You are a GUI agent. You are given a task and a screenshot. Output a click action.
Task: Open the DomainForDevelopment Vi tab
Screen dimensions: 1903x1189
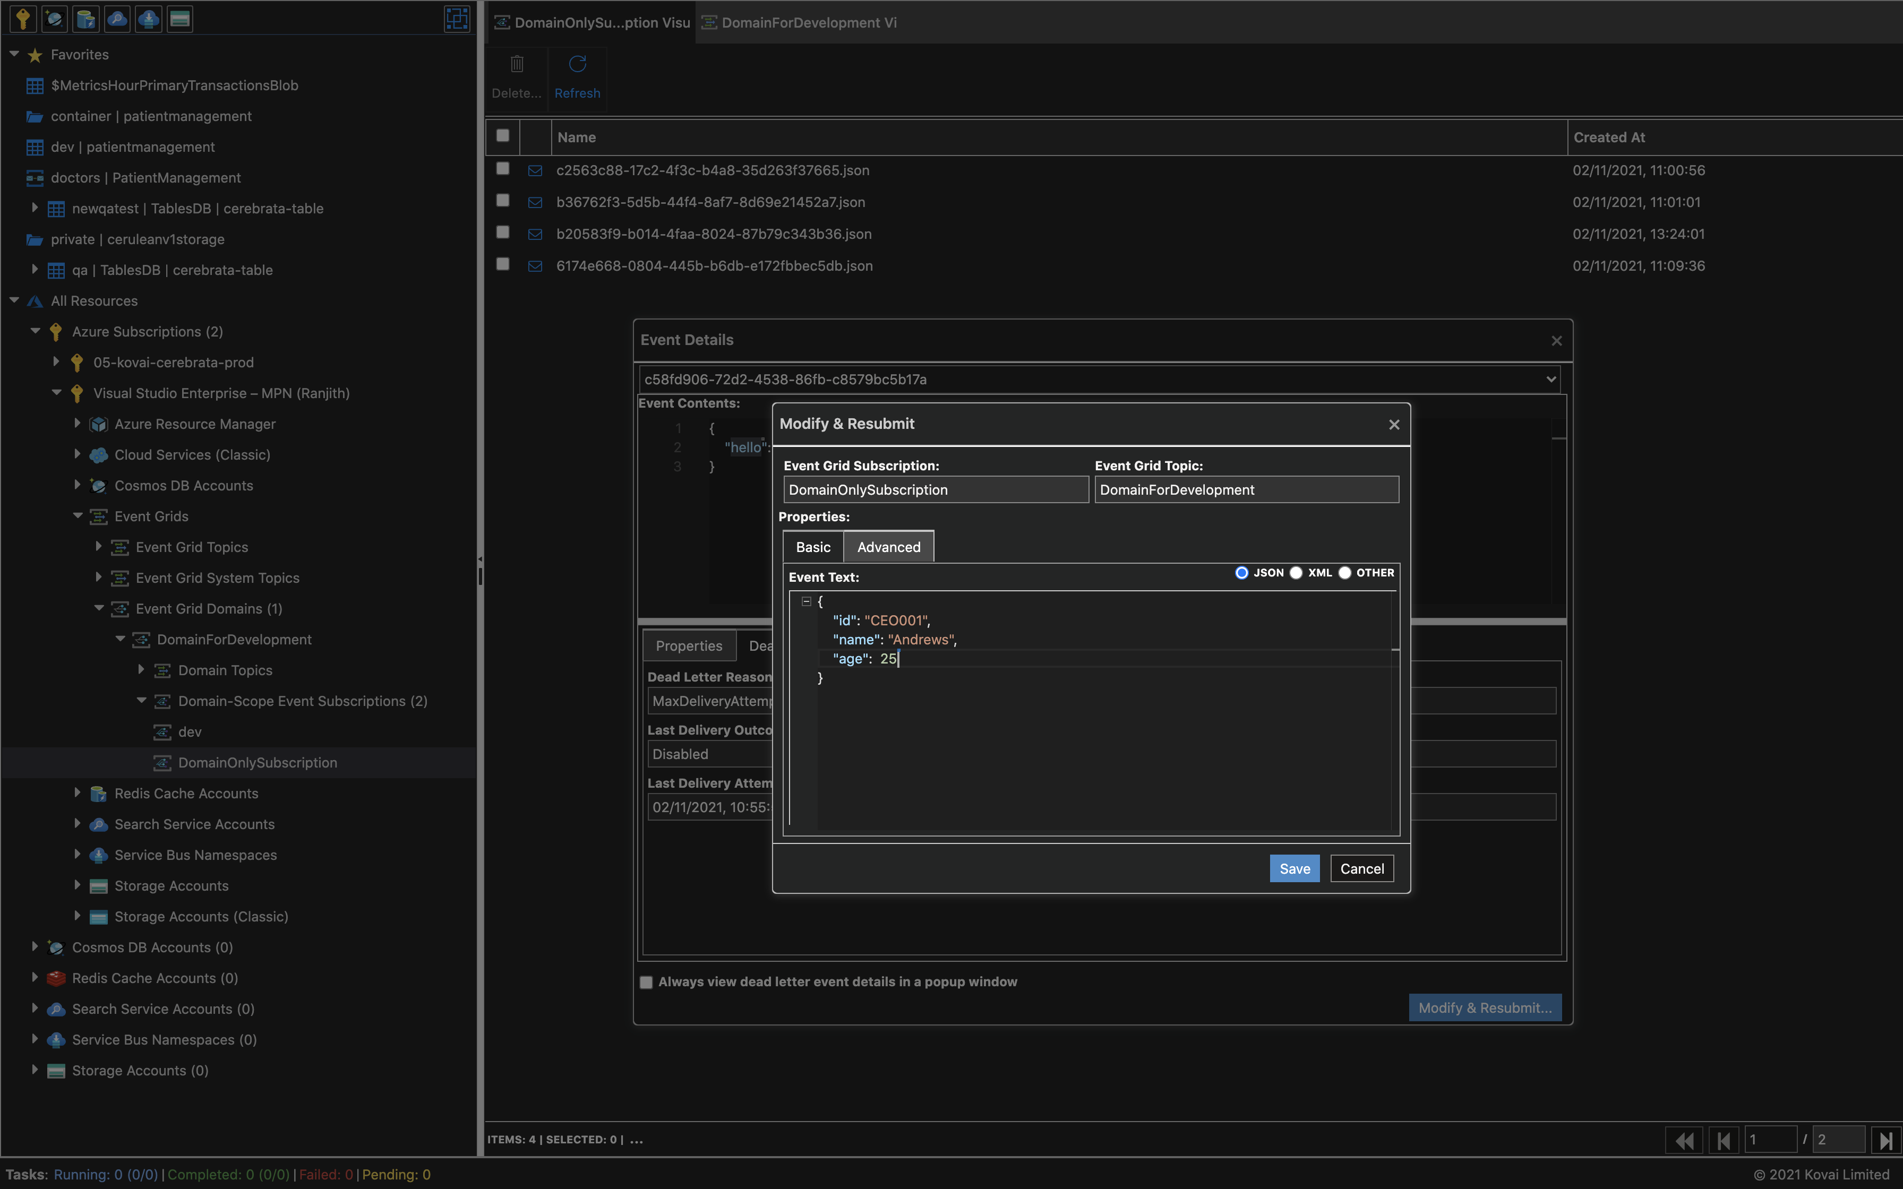point(800,23)
